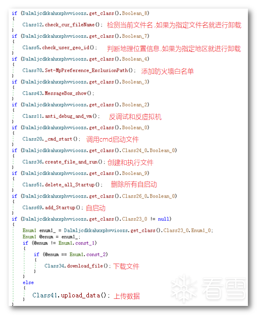Click Enum1_0 at the end of assignment line
257x315 pixels.
tap(201, 230)
